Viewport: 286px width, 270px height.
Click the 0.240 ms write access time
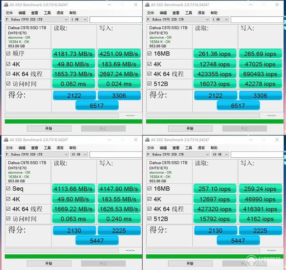[x=119, y=219]
